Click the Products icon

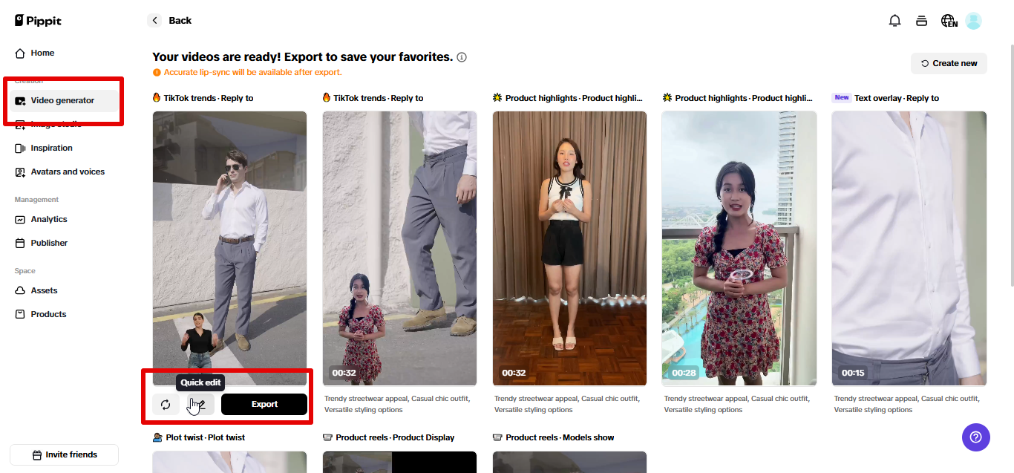coord(20,314)
